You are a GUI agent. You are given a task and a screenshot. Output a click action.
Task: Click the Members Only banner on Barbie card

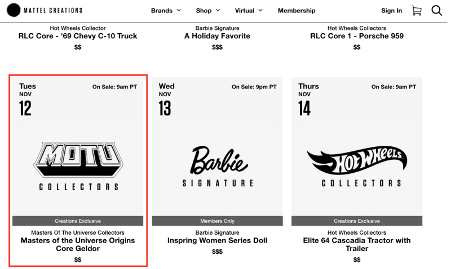218,221
